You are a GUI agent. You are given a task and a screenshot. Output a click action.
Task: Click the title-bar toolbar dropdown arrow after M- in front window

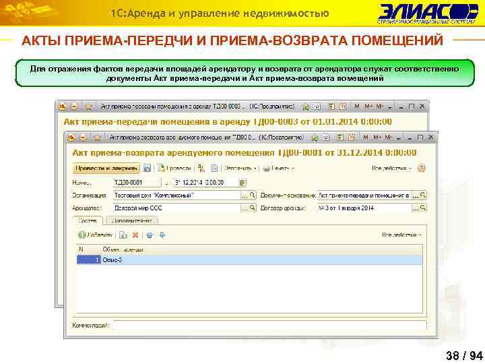[x=398, y=138]
